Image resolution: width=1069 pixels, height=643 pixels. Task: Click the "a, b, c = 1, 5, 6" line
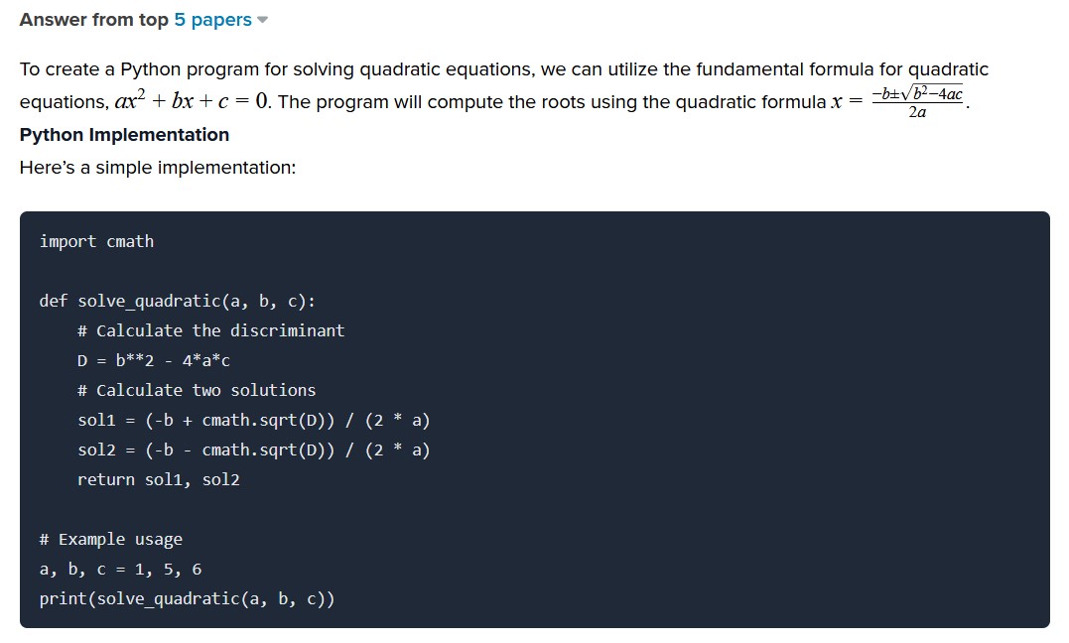tap(120, 570)
